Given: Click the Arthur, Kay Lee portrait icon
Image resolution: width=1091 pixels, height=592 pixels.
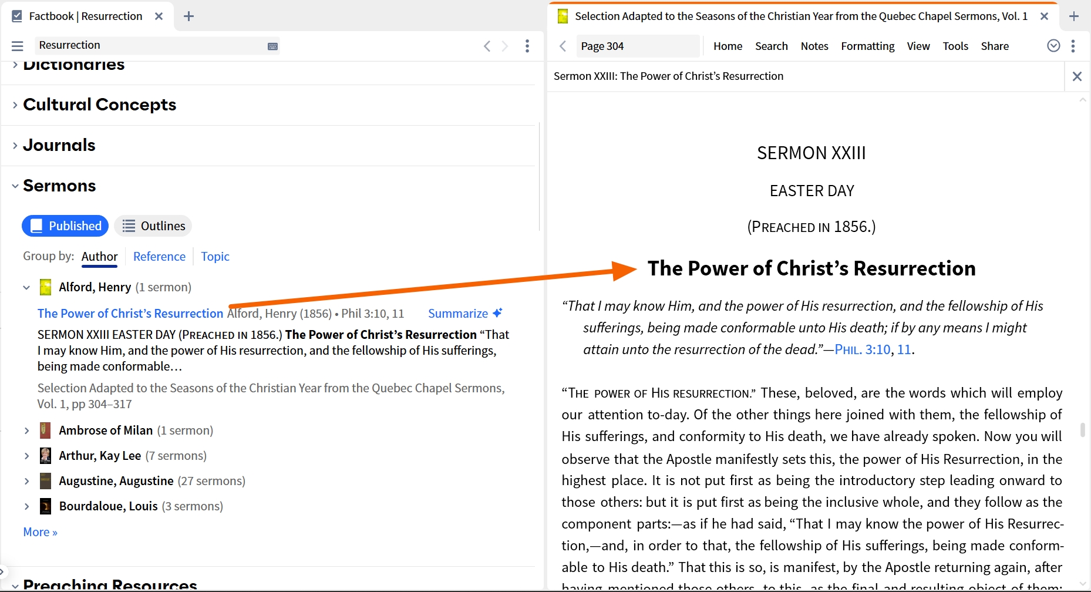Looking at the screenshot, I should pyautogui.click(x=45, y=456).
